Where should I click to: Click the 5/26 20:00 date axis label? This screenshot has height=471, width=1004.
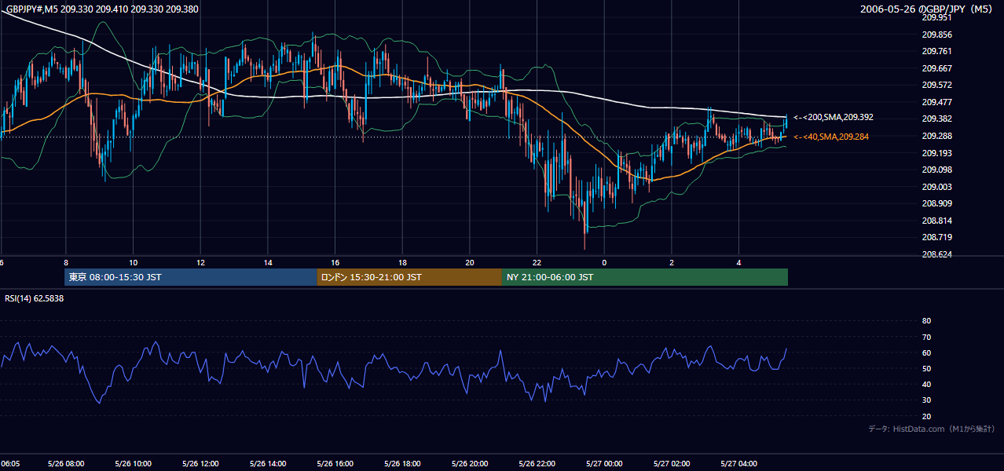click(x=470, y=463)
